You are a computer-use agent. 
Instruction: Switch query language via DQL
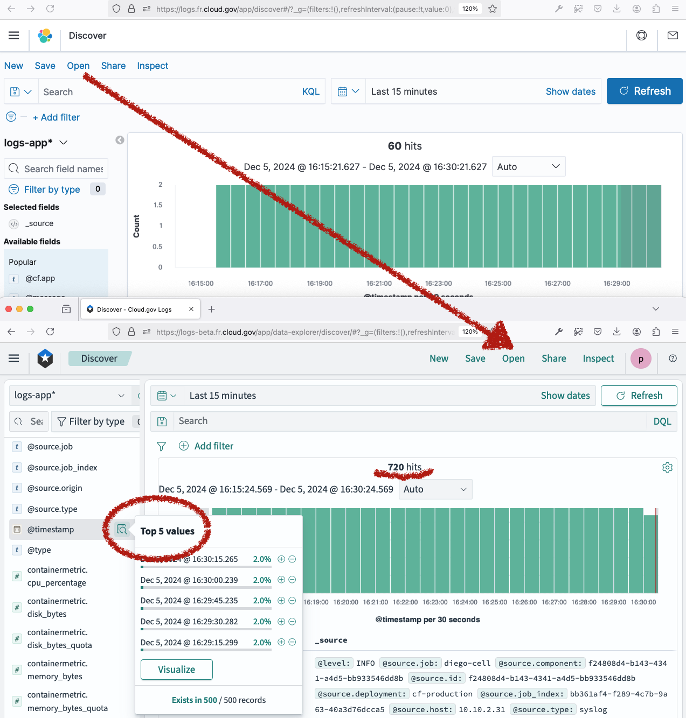click(662, 421)
